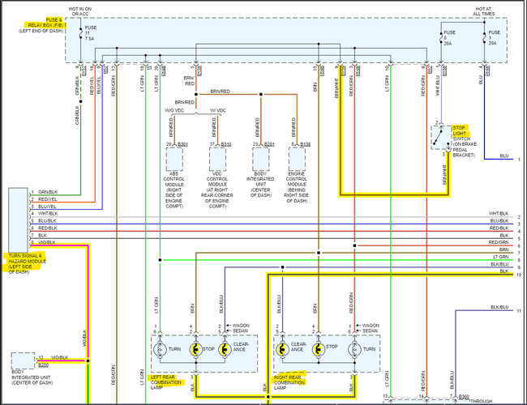The image size is (527, 405).
Task: Click right-edge "RED/BLK" label at reference 4
Action: (499, 228)
